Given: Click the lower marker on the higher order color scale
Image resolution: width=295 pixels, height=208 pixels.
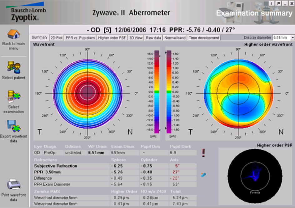Looking at the screenshot, I should (x=166, y=128).
